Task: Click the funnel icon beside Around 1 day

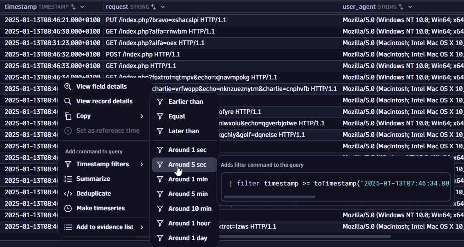Action: point(160,238)
